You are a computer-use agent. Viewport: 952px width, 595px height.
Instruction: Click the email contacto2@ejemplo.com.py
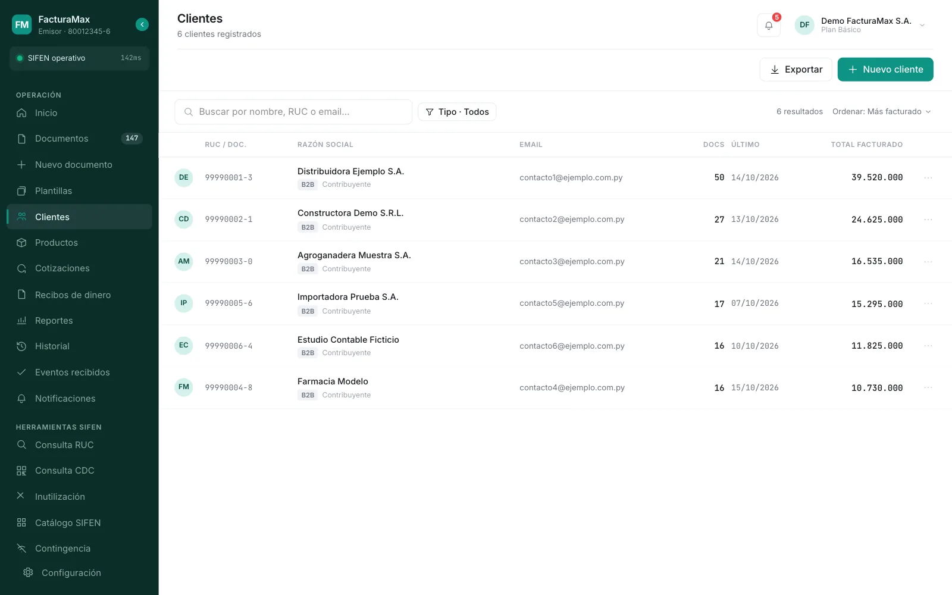(572, 220)
